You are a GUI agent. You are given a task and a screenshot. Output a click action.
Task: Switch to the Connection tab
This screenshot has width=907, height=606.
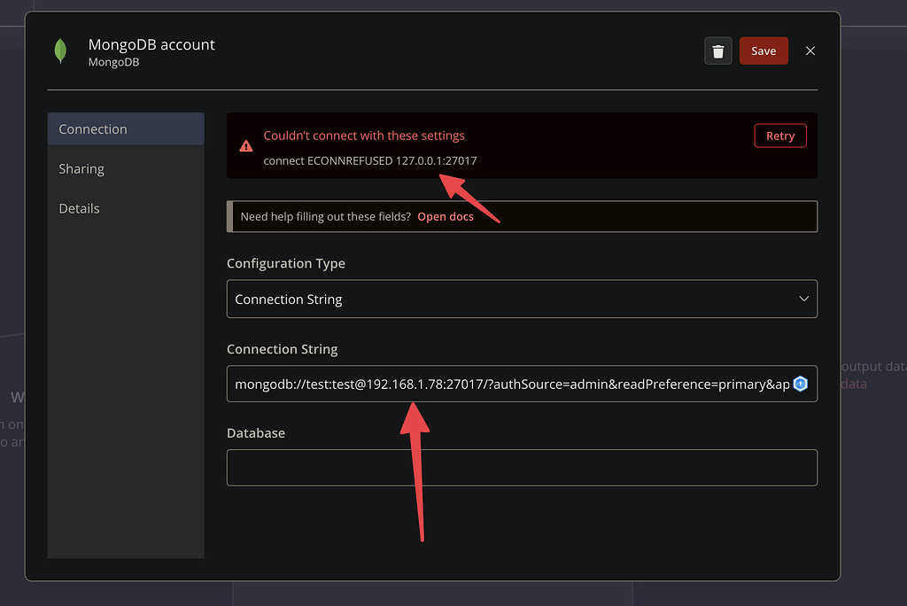pyautogui.click(x=125, y=129)
